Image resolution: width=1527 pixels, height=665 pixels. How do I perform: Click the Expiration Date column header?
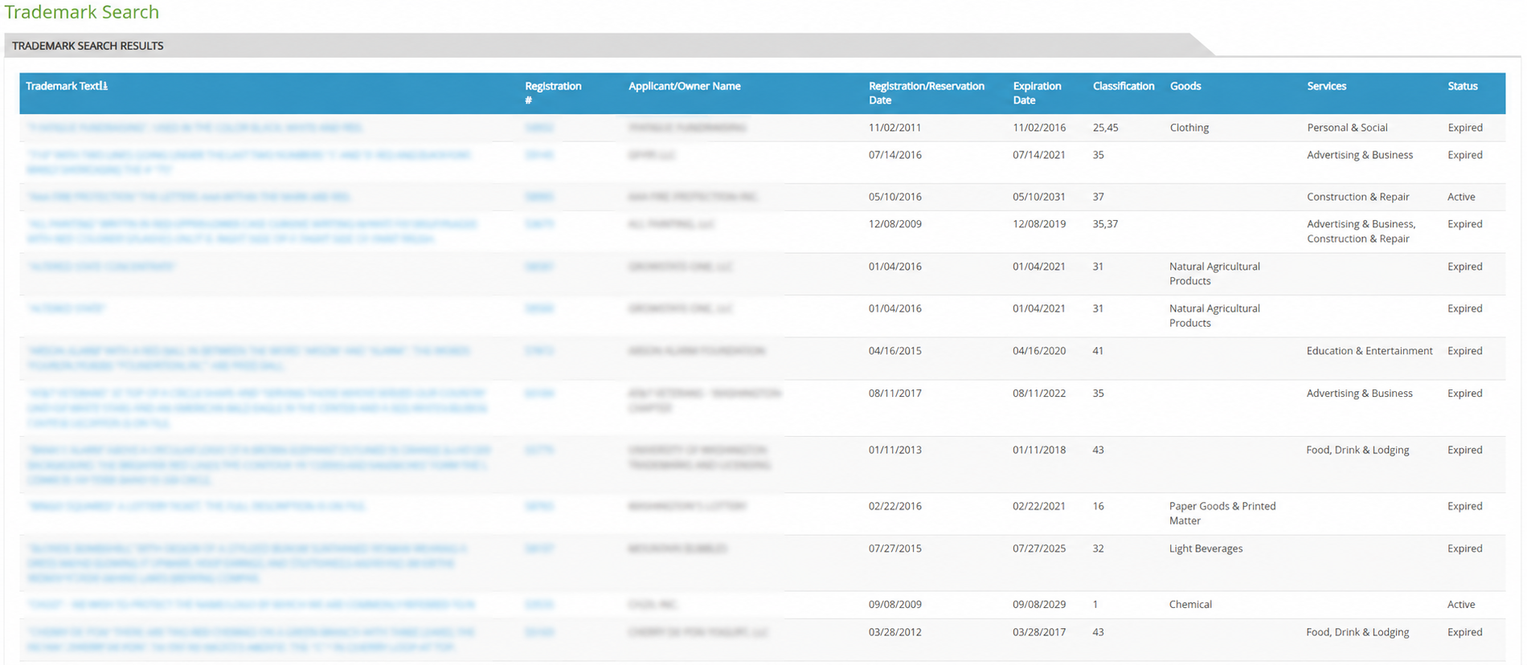point(1037,92)
